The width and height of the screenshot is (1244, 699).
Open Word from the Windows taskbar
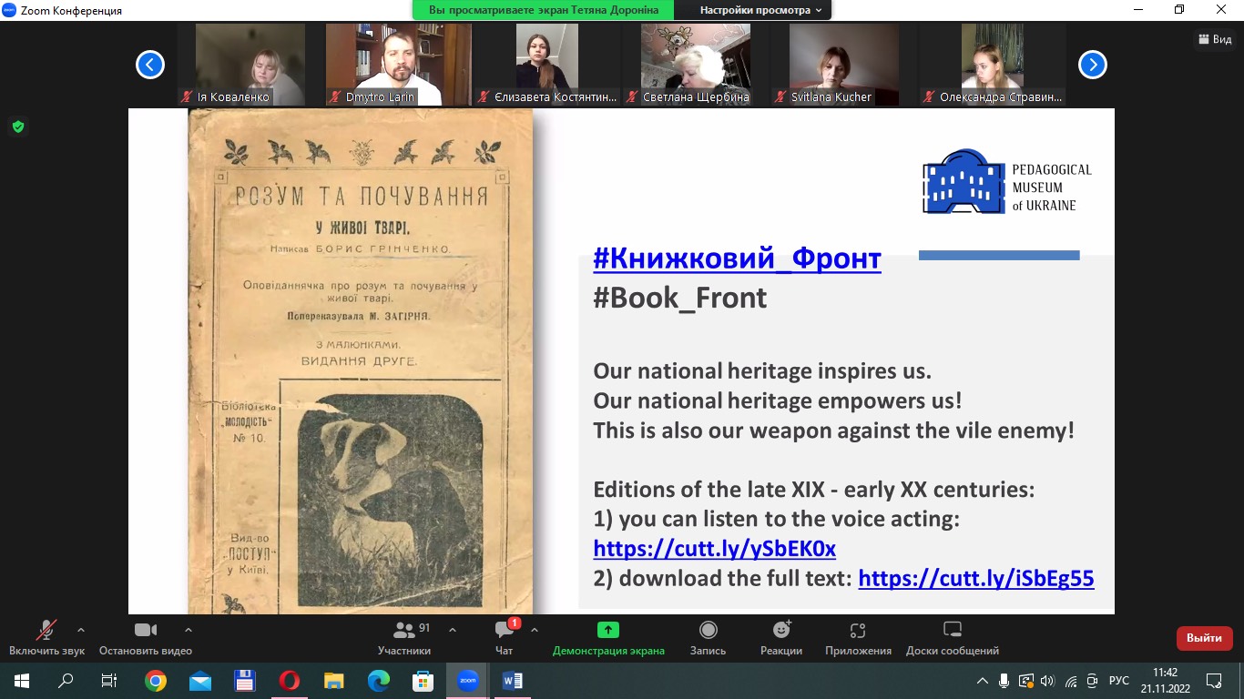point(512,680)
